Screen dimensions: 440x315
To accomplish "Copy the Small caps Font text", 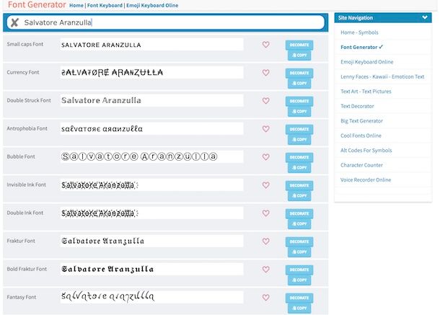I will 299,56.
